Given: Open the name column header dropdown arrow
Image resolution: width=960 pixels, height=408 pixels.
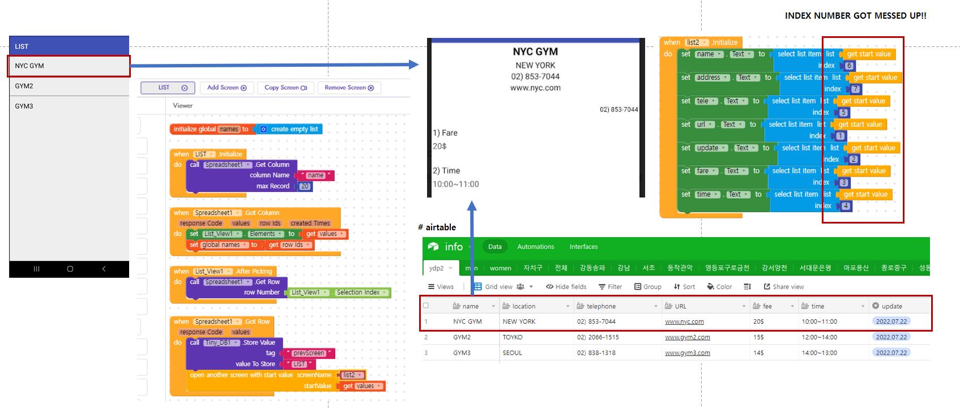Looking at the screenshot, I should (x=493, y=306).
